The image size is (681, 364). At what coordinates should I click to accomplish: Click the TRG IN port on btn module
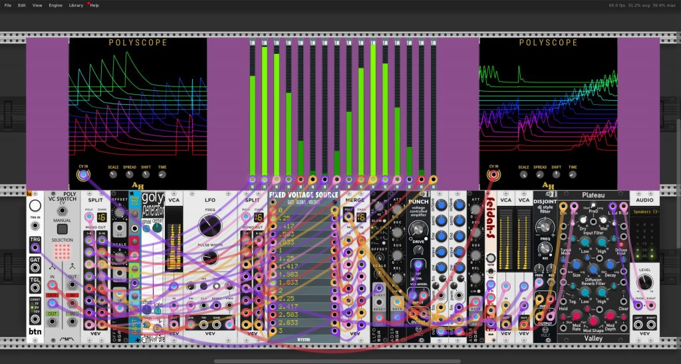tap(35, 226)
